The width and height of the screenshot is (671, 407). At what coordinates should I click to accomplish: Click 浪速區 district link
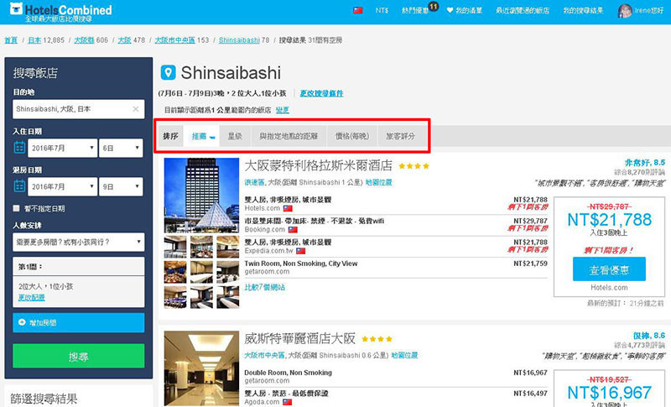[x=255, y=182]
